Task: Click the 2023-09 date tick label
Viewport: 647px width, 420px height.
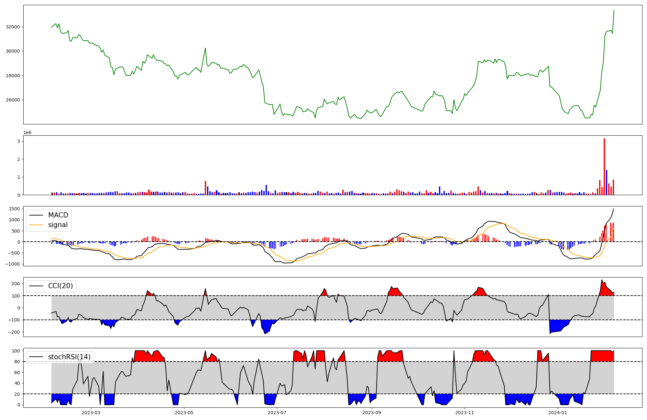Action: pyautogui.click(x=372, y=413)
